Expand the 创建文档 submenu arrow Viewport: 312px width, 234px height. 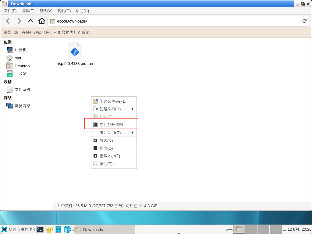pos(133,109)
